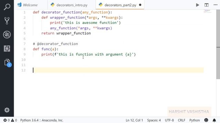Click the editor minimap preview
This screenshot has height=123, width=220.
207,11
